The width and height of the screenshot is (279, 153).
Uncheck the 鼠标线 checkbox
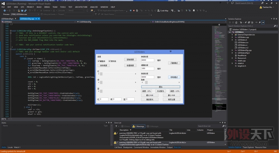coord(110,61)
